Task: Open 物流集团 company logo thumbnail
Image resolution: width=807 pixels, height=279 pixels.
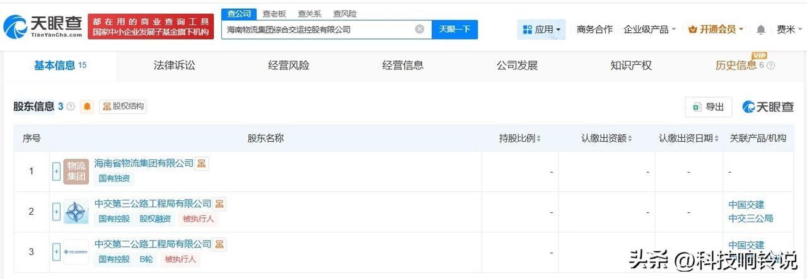Action: (x=76, y=171)
